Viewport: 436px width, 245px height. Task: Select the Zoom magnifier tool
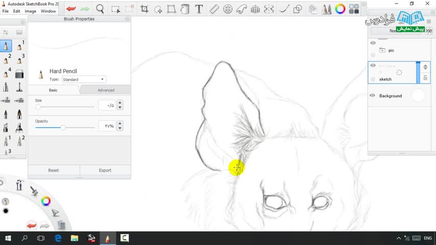click(x=100, y=9)
